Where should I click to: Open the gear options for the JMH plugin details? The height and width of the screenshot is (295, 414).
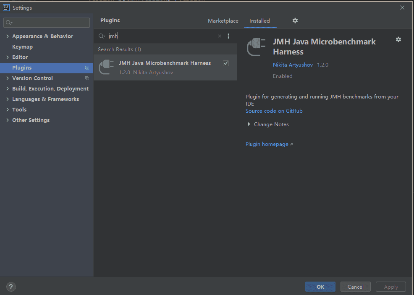[398, 39]
